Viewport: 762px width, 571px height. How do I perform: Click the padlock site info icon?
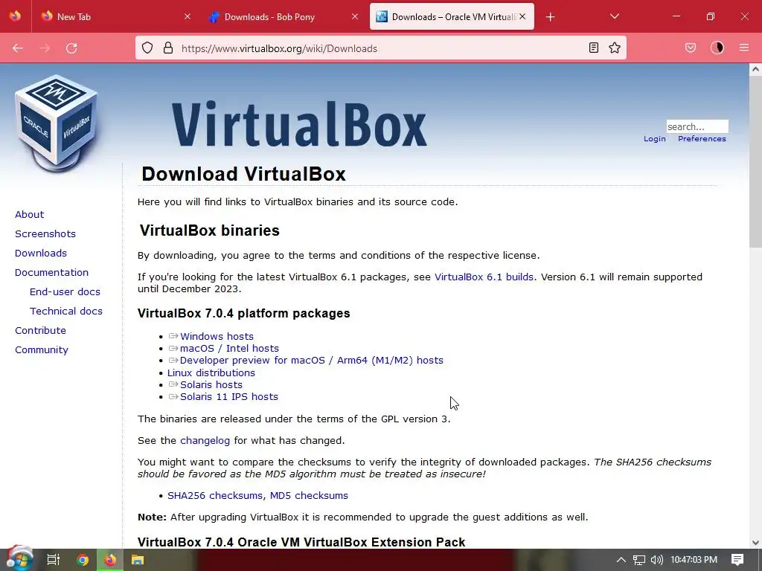coord(168,48)
